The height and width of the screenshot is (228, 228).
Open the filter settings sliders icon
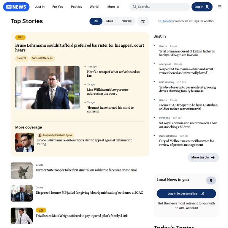pos(143,21)
